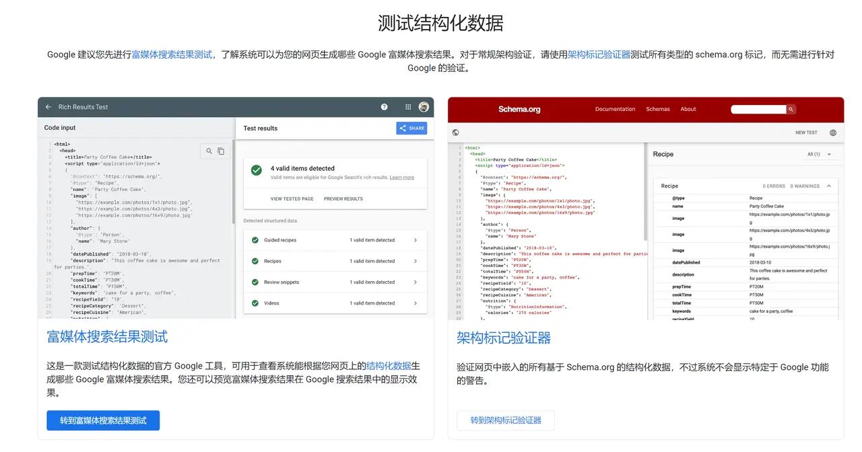862x452 pixels.
Task: Click the green check icon next to Videos
Action: [255, 303]
